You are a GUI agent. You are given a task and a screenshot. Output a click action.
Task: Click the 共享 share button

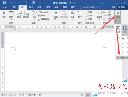(x=121, y=7)
